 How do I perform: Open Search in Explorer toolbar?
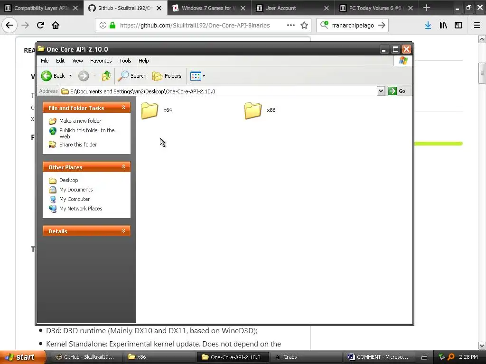pos(132,76)
